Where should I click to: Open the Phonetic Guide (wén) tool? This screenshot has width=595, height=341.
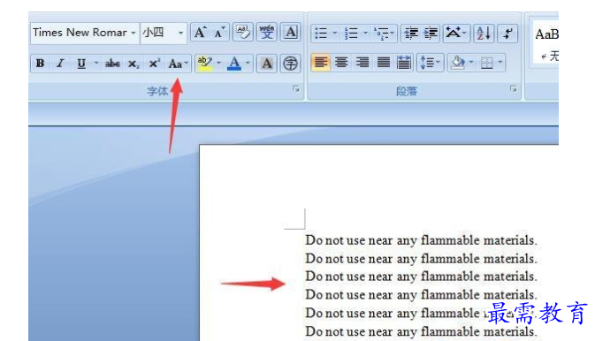point(267,33)
